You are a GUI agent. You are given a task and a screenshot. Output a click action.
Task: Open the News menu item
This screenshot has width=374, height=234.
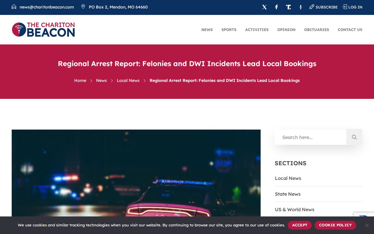[x=207, y=30]
